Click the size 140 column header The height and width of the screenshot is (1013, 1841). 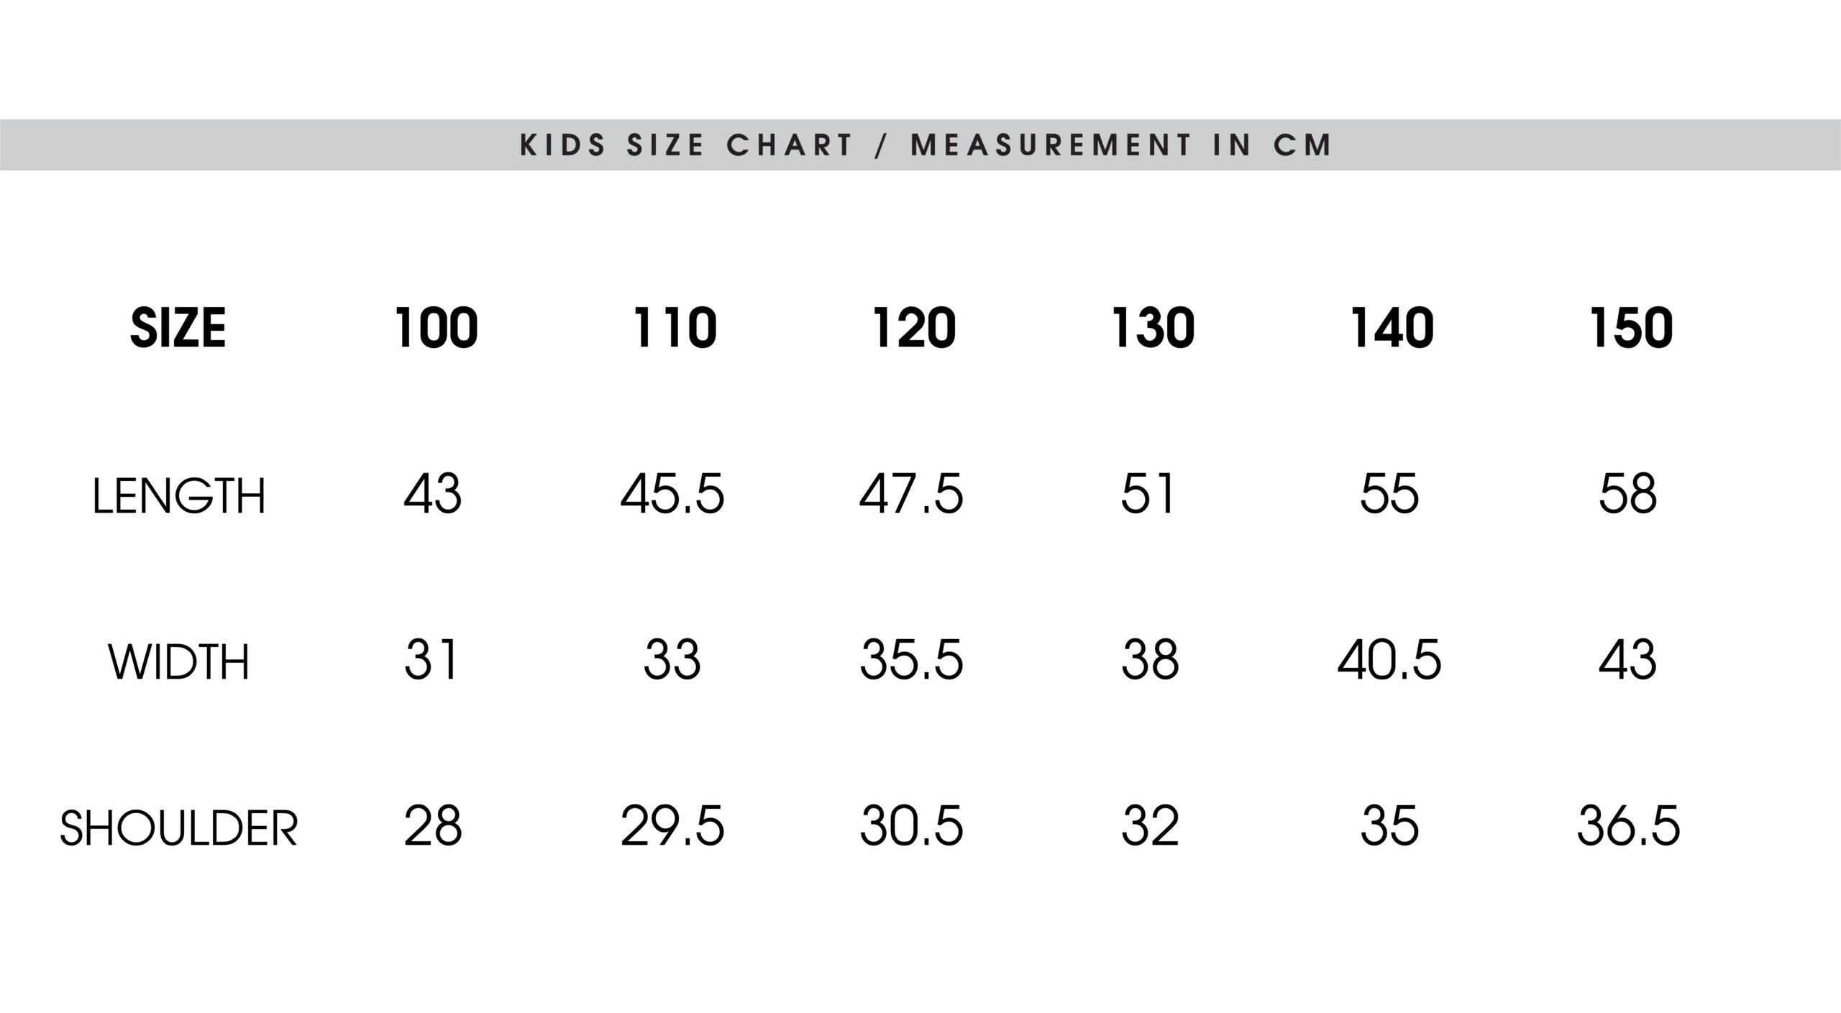(x=1392, y=328)
